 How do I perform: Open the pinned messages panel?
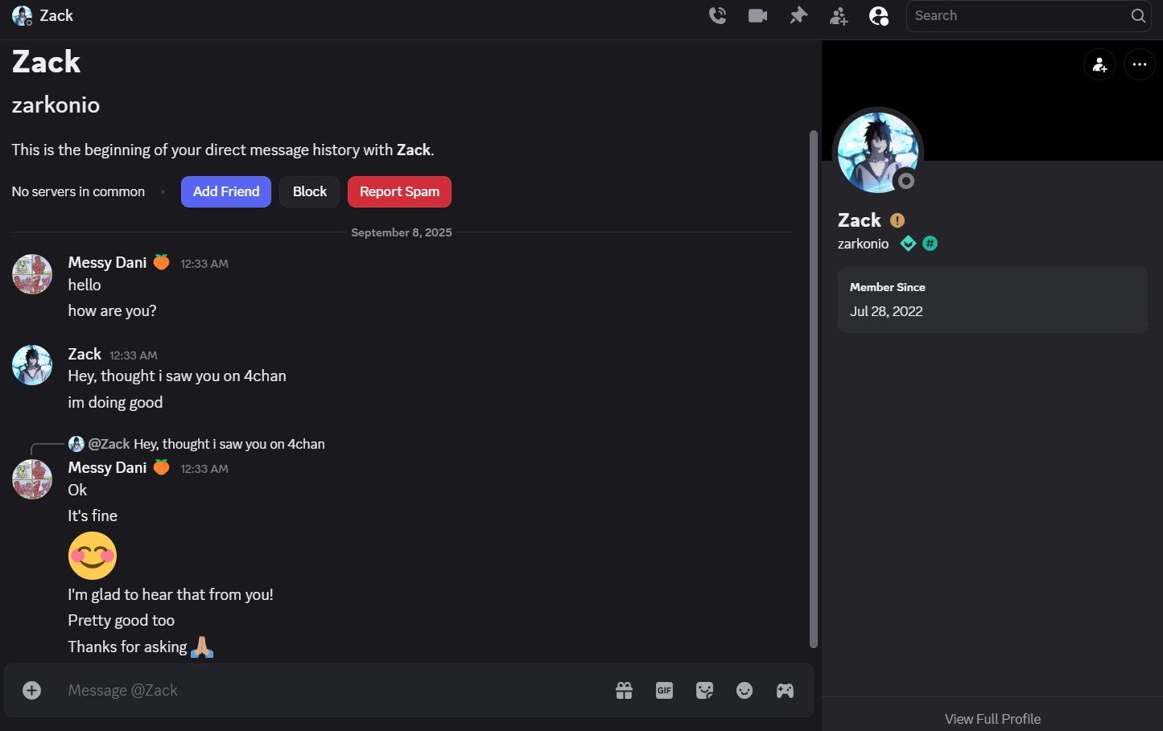click(x=798, y=15)
